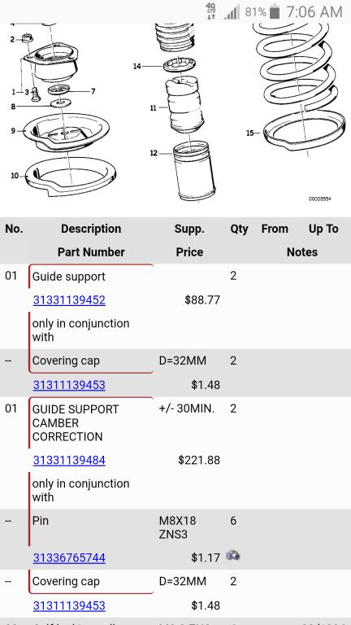Viewport: 351px width, 625px height.
Task: Click part 11 bump stop in diagram
Action: pos(185,106)
